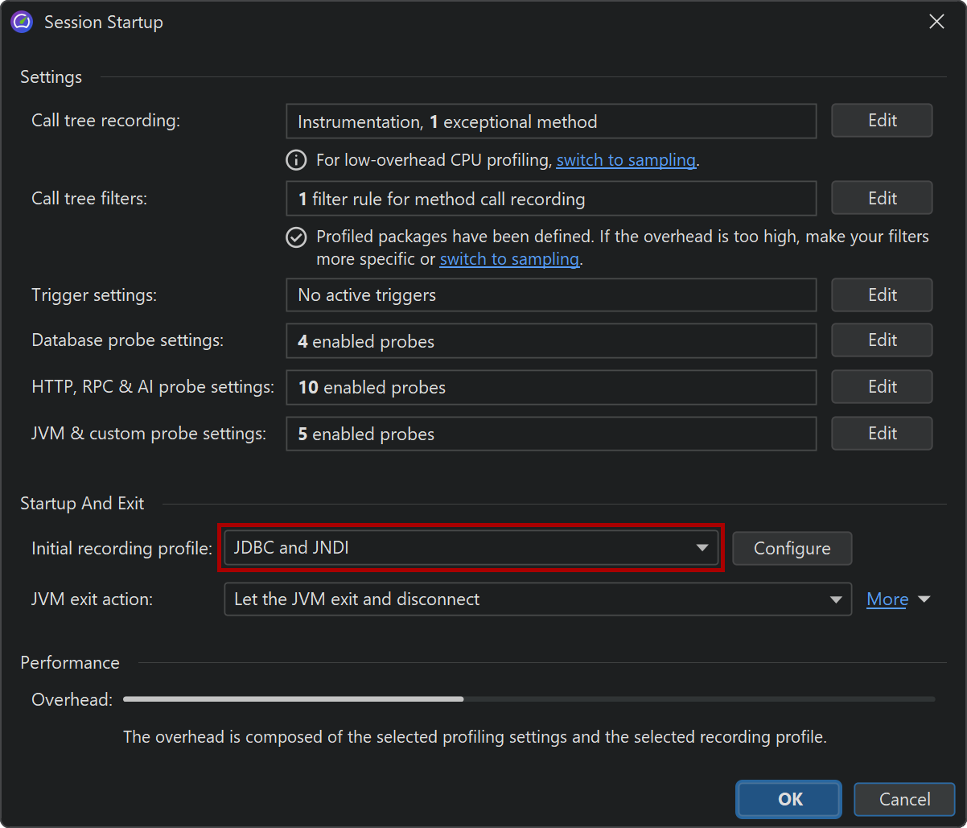Screen dimensions: 967x828
Task: Click the checkmark icon beside profiled packages note
Action: pyautogui.click(x=296, y=237)
